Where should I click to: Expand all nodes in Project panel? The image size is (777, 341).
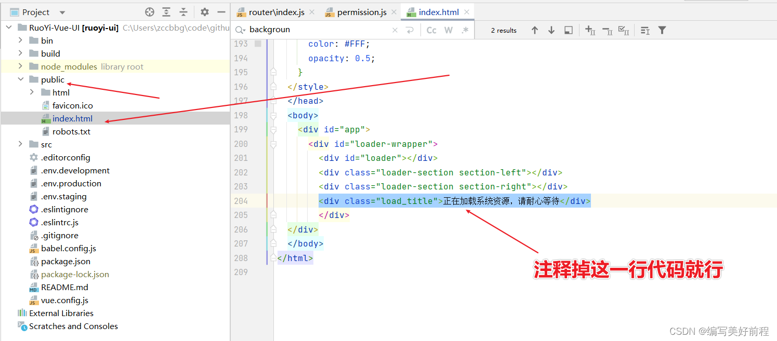tap(166, 12)
